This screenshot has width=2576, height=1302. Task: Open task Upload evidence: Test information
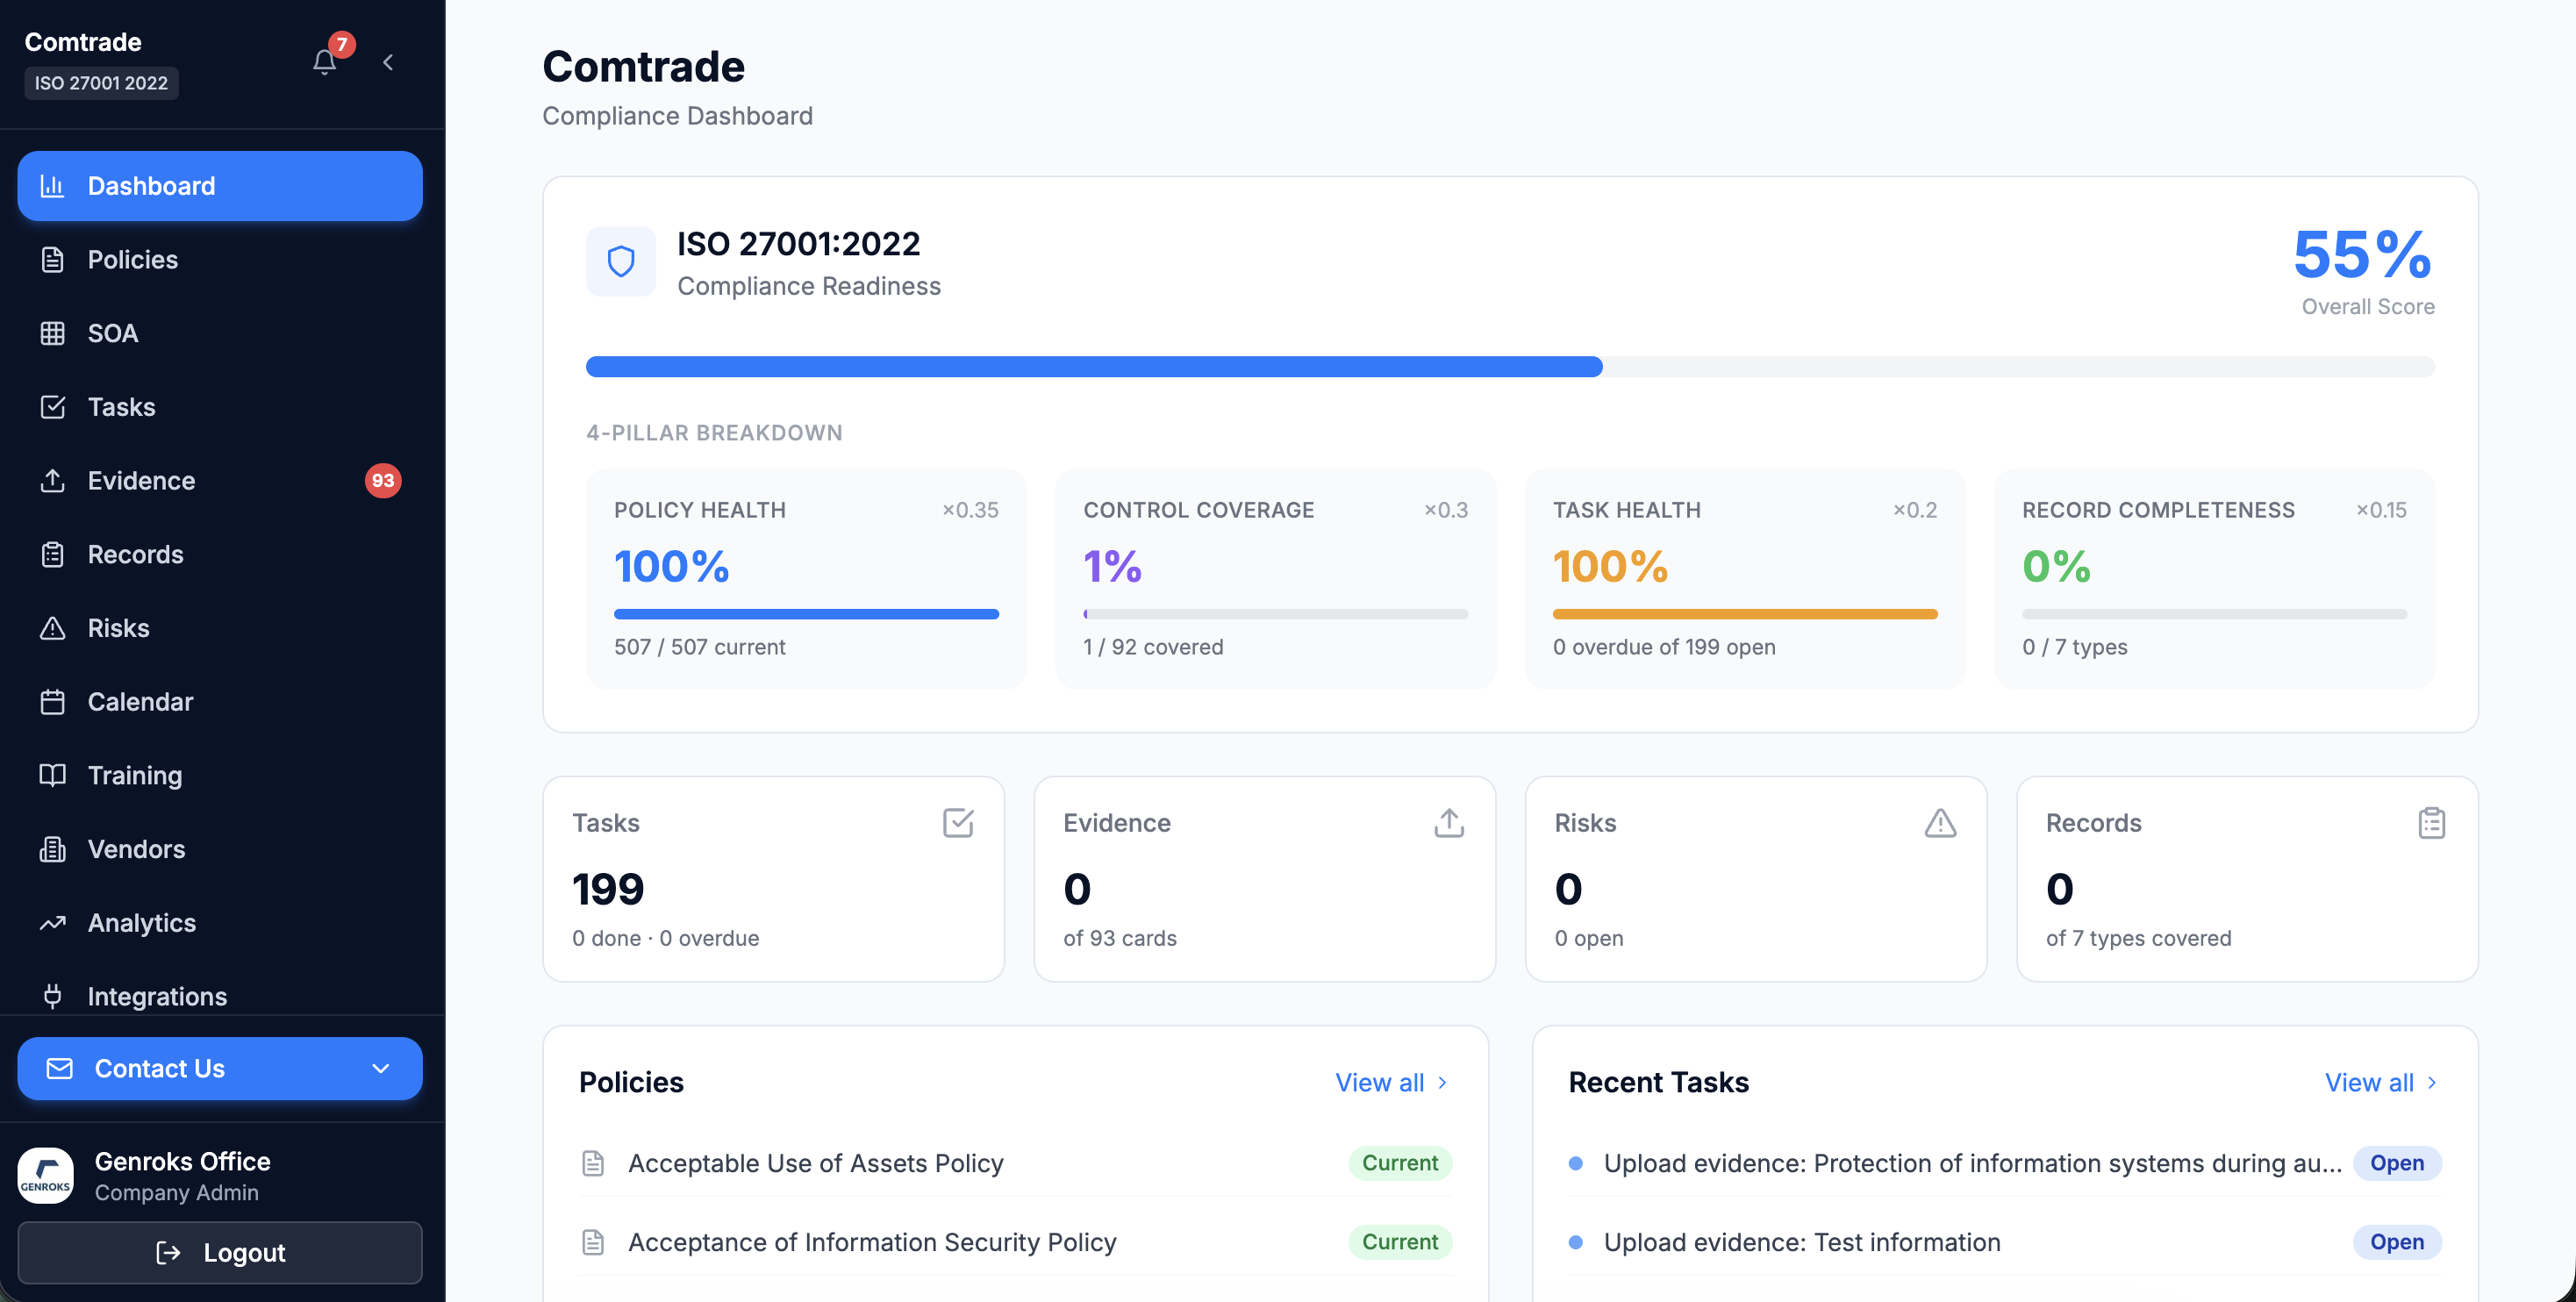tap(1802, 1242)
